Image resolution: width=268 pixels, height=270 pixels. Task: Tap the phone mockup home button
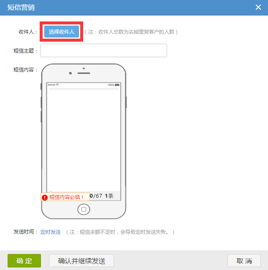pyautogui.click(x=84, y=209)
